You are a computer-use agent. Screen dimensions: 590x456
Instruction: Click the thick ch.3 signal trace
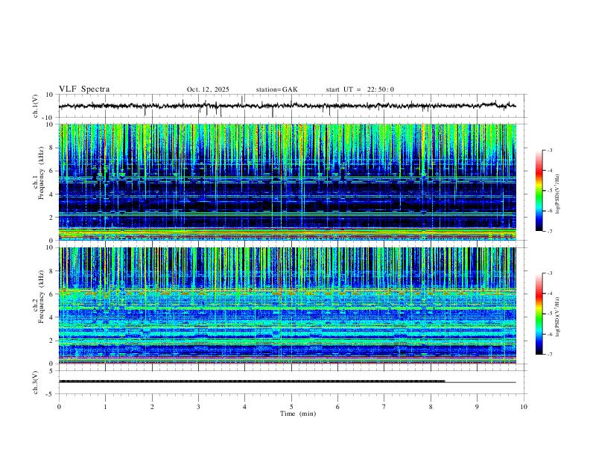[x=252, y=381]
